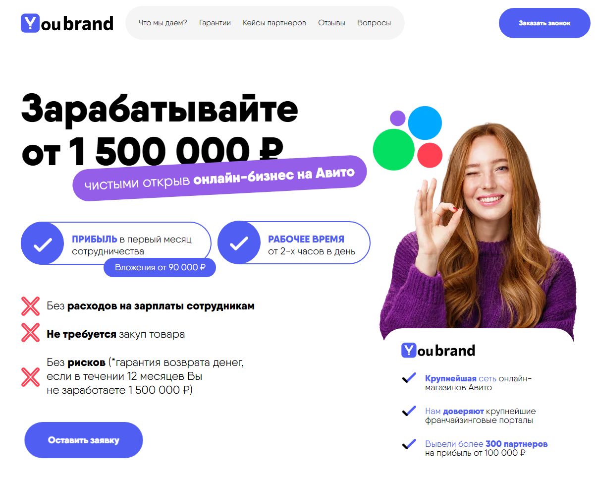Click the checkmark circle next to РАБОЧЕЕ ВРЕМЯ
This screenshot has width=596, height=480.
pos(239,242)
